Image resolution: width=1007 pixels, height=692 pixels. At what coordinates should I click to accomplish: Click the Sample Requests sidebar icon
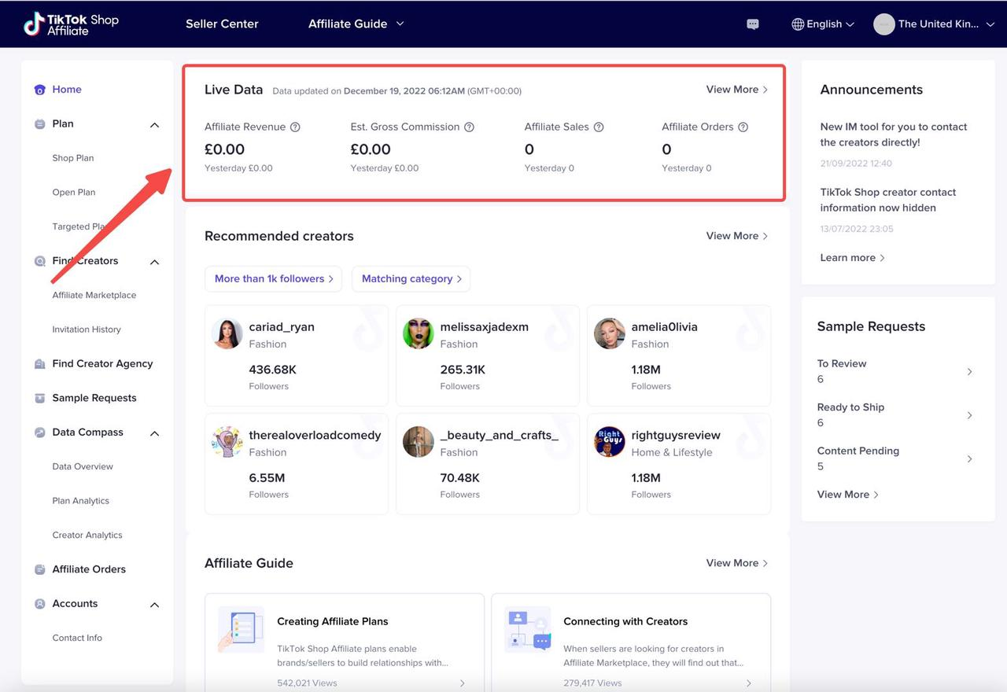pyautogui.click(x=40, y=398)
